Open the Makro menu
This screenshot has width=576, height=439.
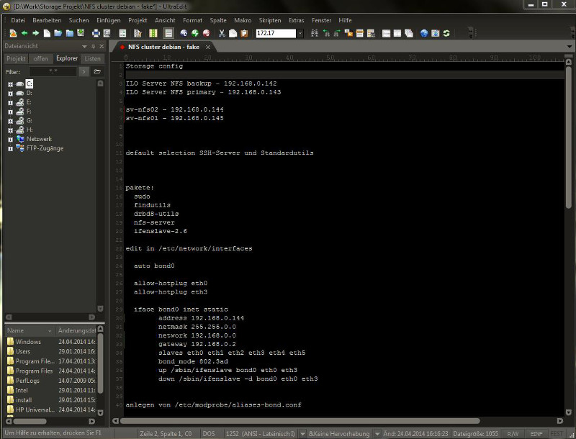point(242,20)
